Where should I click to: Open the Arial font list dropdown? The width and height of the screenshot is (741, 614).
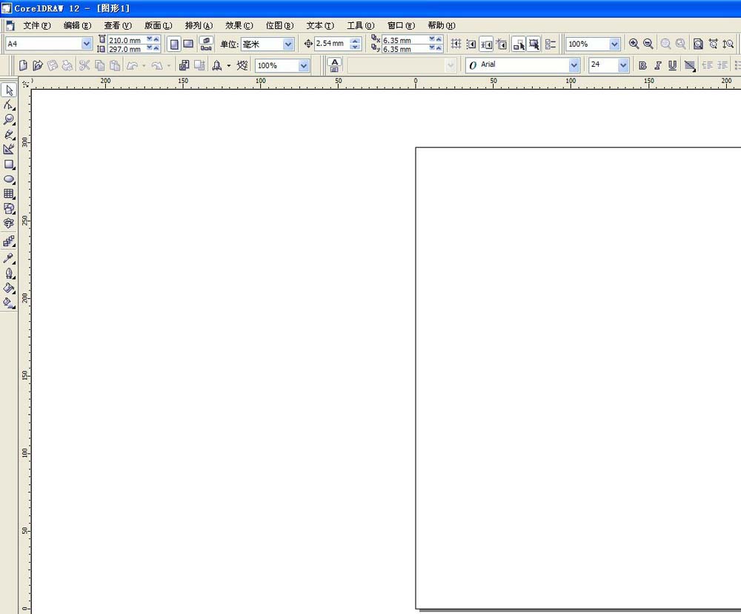574,65
